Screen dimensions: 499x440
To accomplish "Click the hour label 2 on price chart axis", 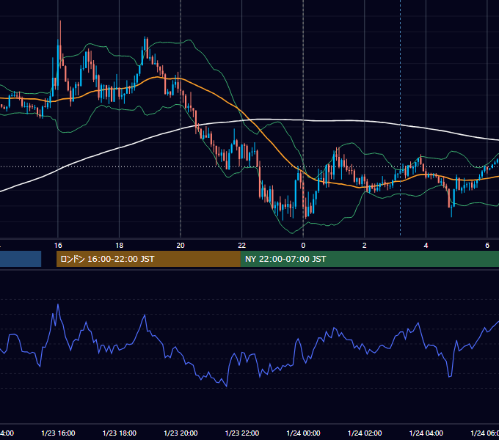I will (365, 246).
